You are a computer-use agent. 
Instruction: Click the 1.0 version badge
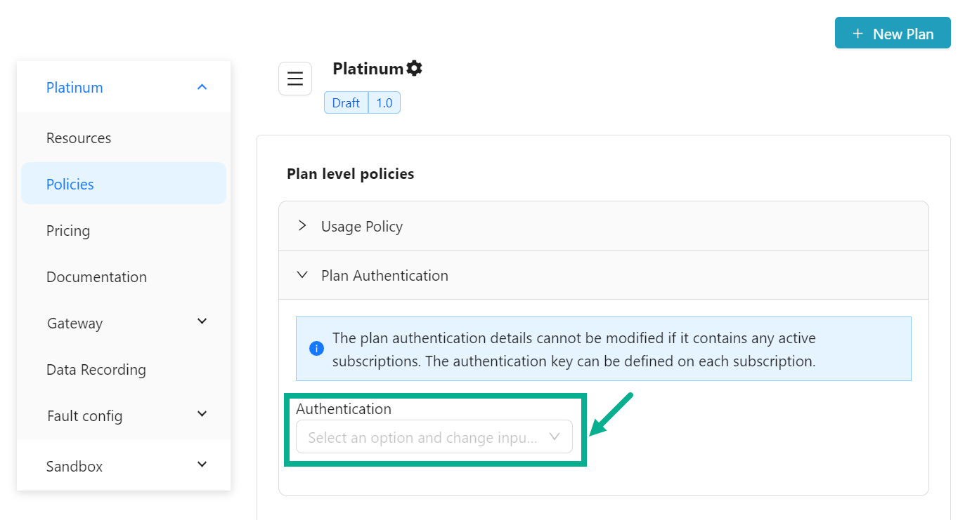(384, 103)
